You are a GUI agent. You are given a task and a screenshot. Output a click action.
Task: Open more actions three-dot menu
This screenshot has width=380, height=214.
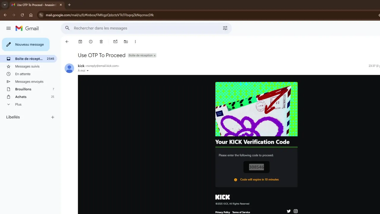(x=135, y=42)
